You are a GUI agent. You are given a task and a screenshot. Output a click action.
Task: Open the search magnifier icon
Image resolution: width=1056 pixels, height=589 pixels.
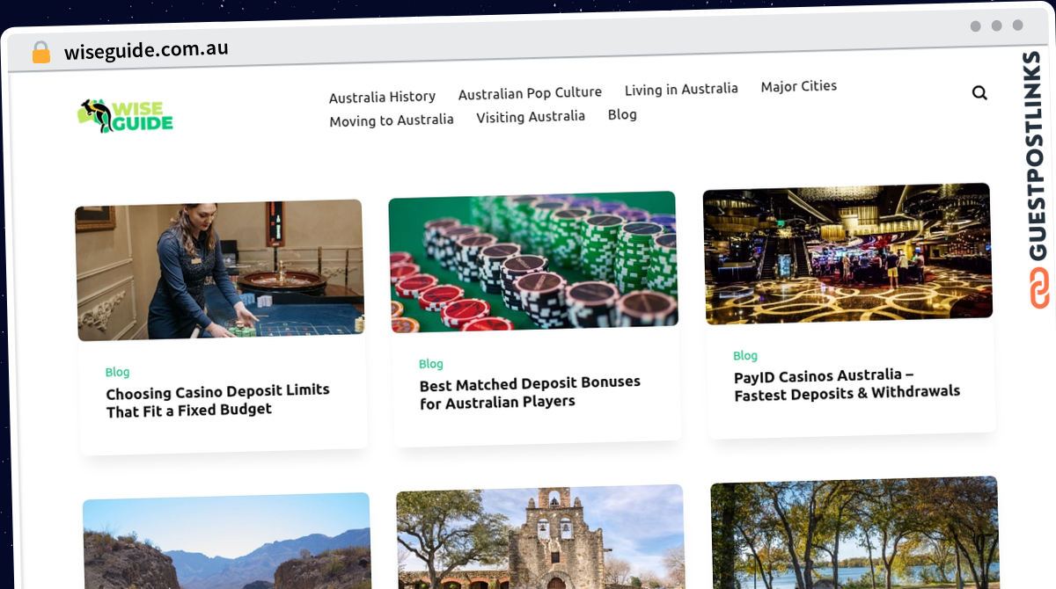pyautogui.click(x=979, y=92)
